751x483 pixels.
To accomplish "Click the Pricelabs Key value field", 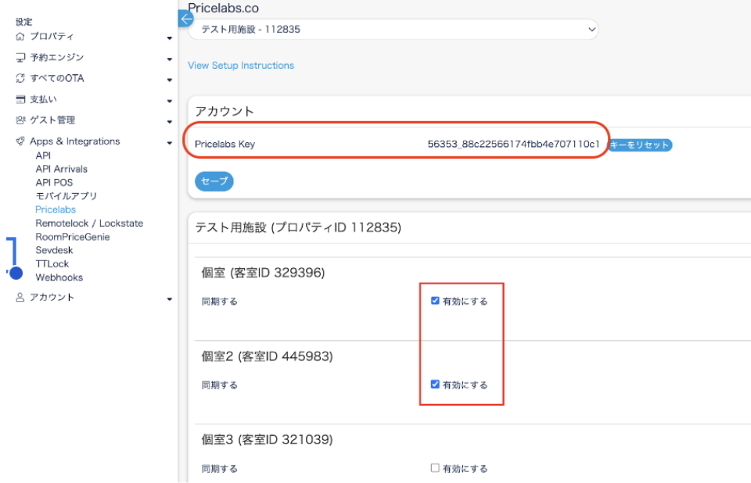I will pyautogui.click(x=513, y=145).
